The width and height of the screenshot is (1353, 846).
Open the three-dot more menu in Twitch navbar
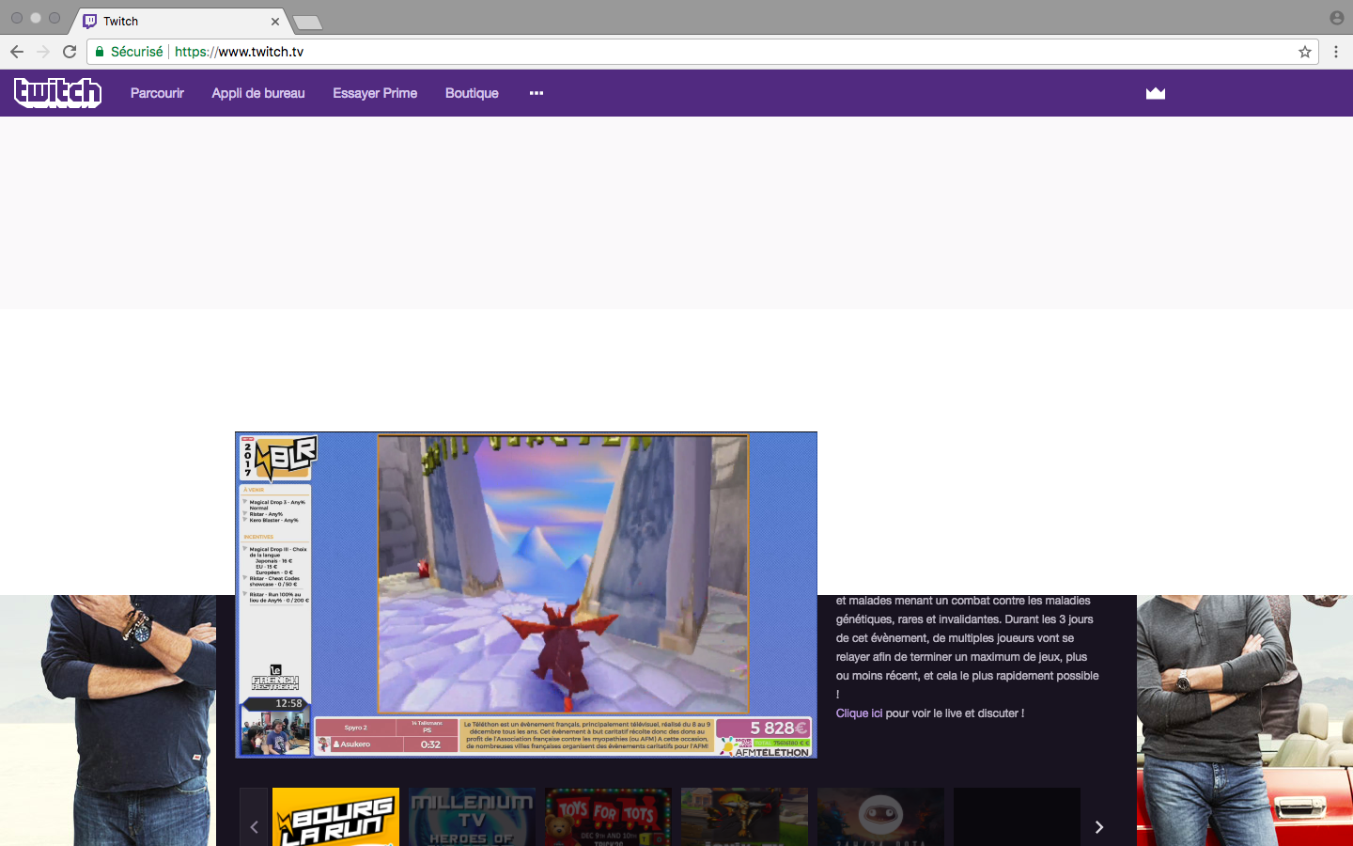(x=537, y=93)
